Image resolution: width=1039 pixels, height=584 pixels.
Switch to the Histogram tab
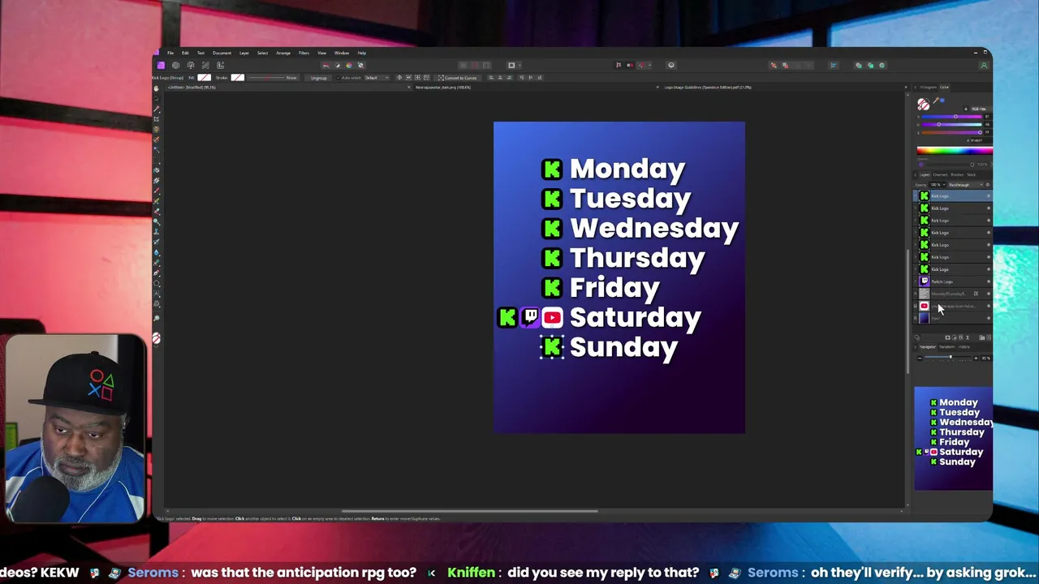(x=928, y=87)
